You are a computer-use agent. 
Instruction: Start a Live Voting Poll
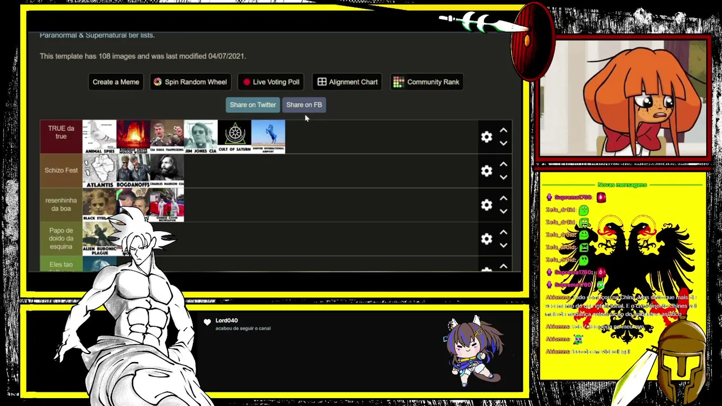[271, 82]
